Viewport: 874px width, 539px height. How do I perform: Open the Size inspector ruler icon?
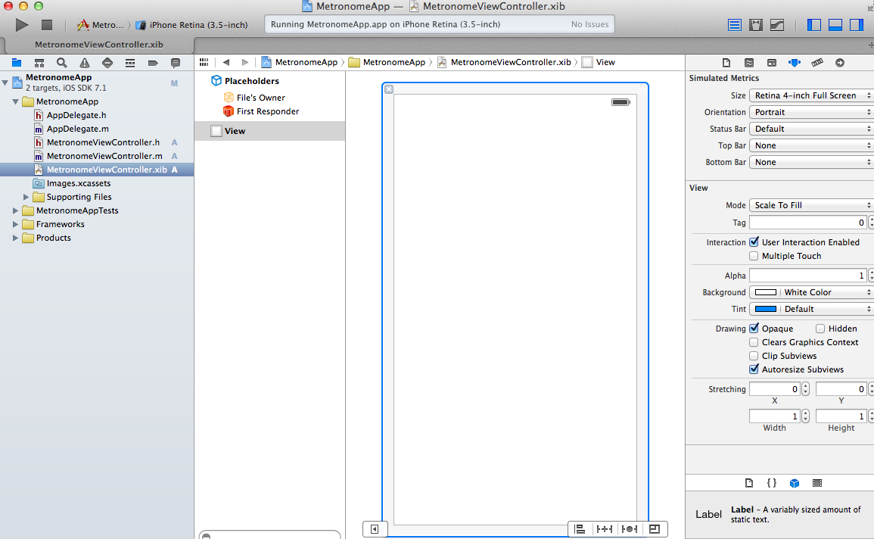coord(816,63)
